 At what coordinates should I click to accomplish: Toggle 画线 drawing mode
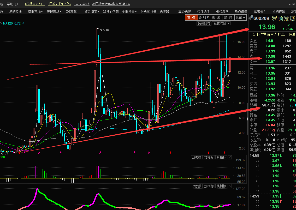pyautogui.click(x=216, y=17)
